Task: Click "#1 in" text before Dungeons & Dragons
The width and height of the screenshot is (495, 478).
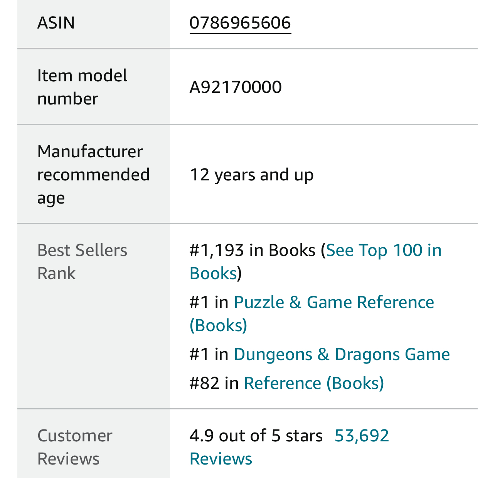Action: point(209,354)
